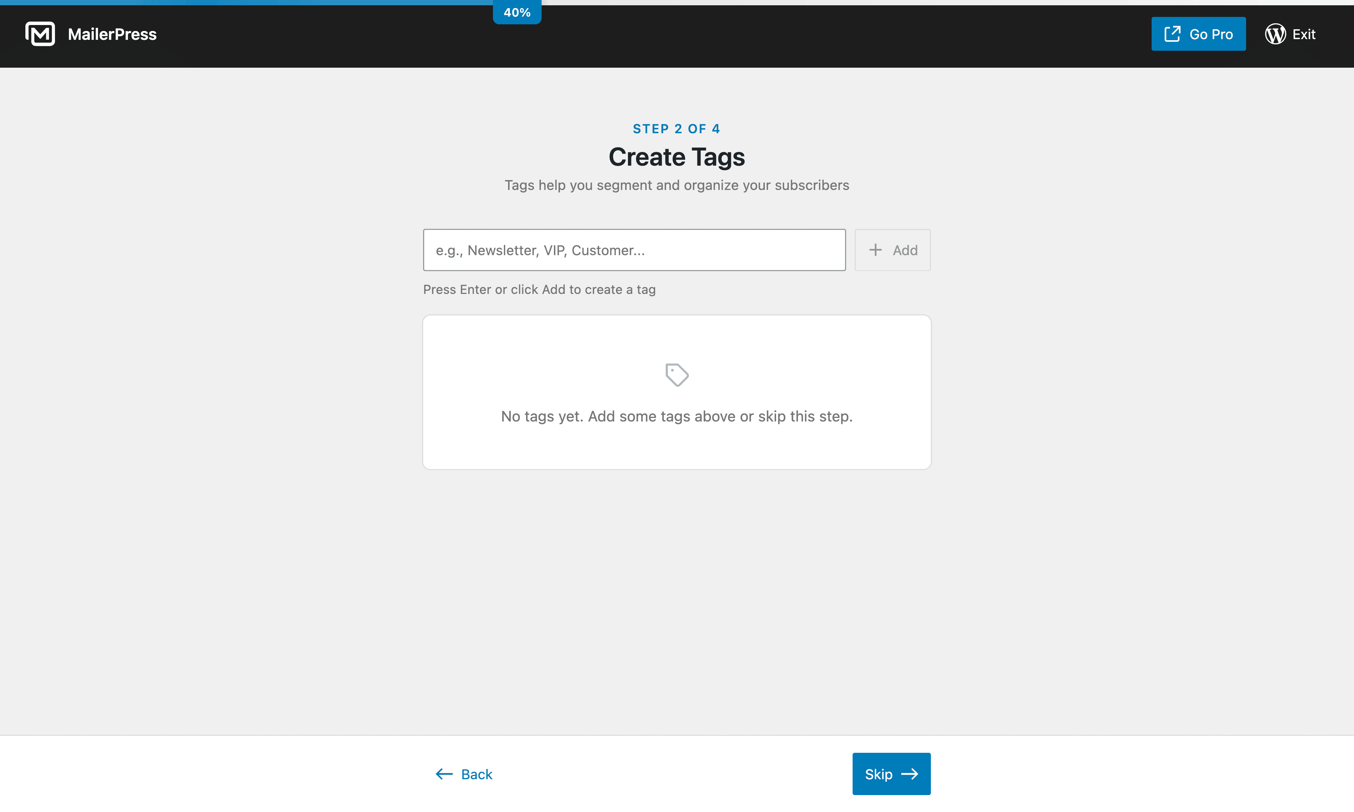Click the external-link icon in Go Pro
This screenshot has width=1354, height=812.
(x=1172, y=34)
